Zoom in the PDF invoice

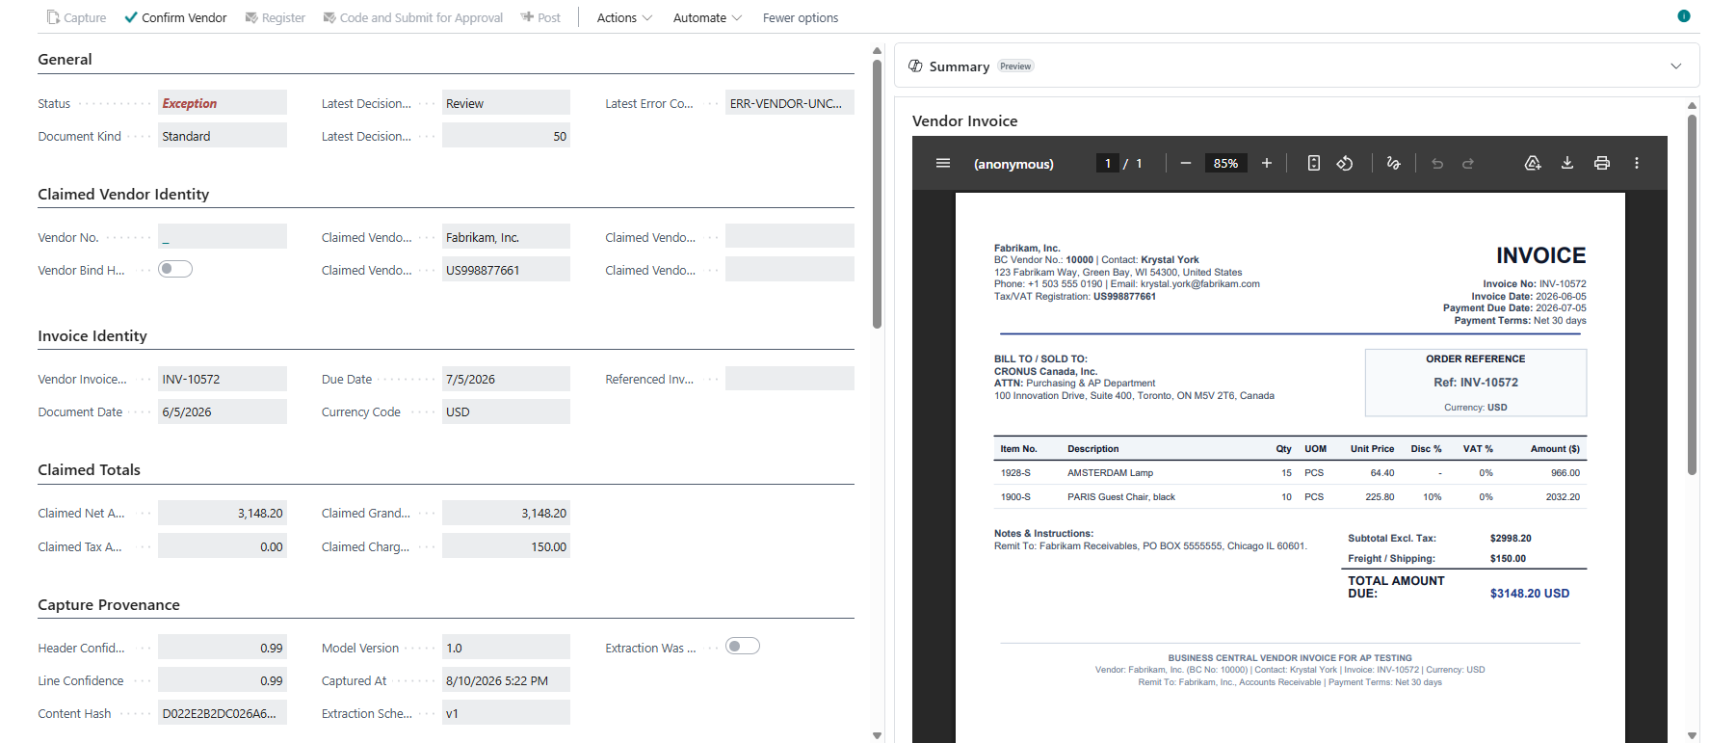point(1267,164)
